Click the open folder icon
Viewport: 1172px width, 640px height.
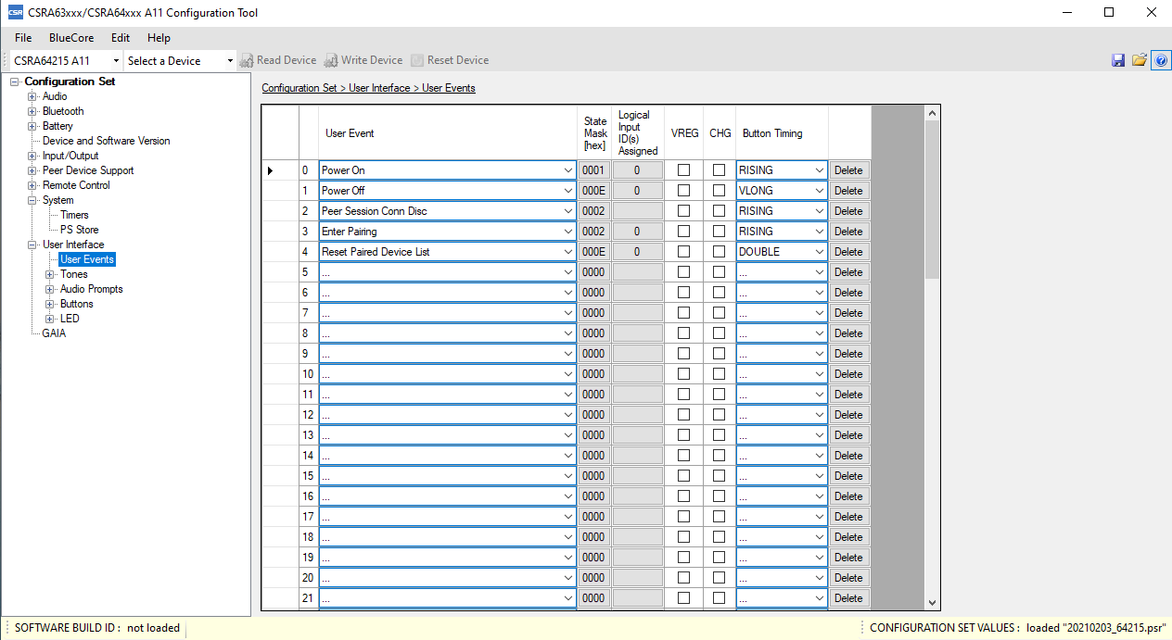(x=1140, y=60)
